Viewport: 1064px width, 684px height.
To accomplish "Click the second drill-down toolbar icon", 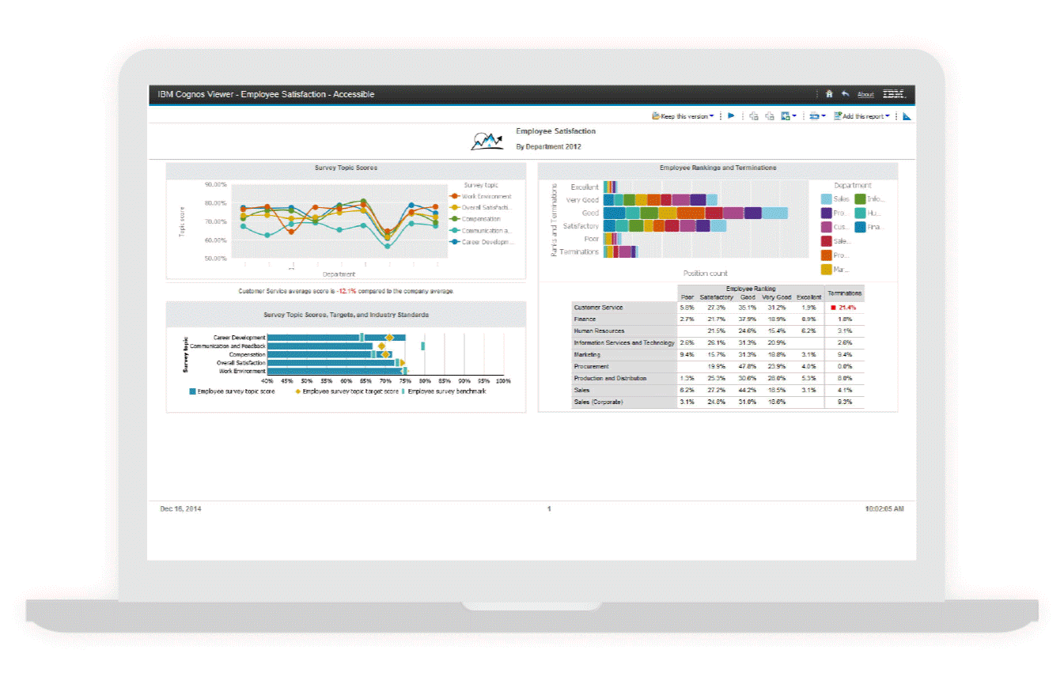I will pyautogui.click(x=769, y=115).
